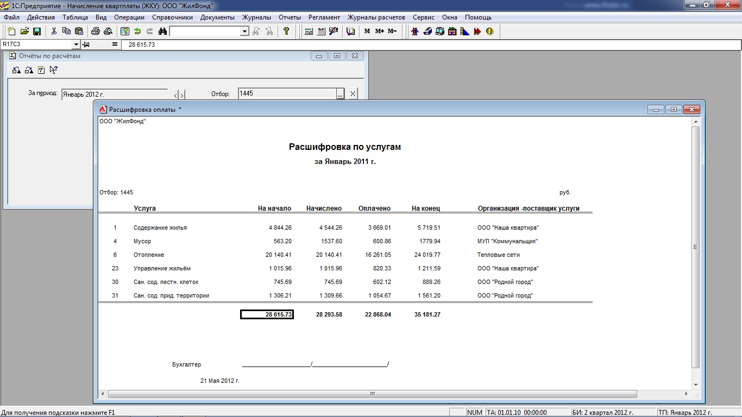Click the binoculars Find icon

click(x=162, y=31)
